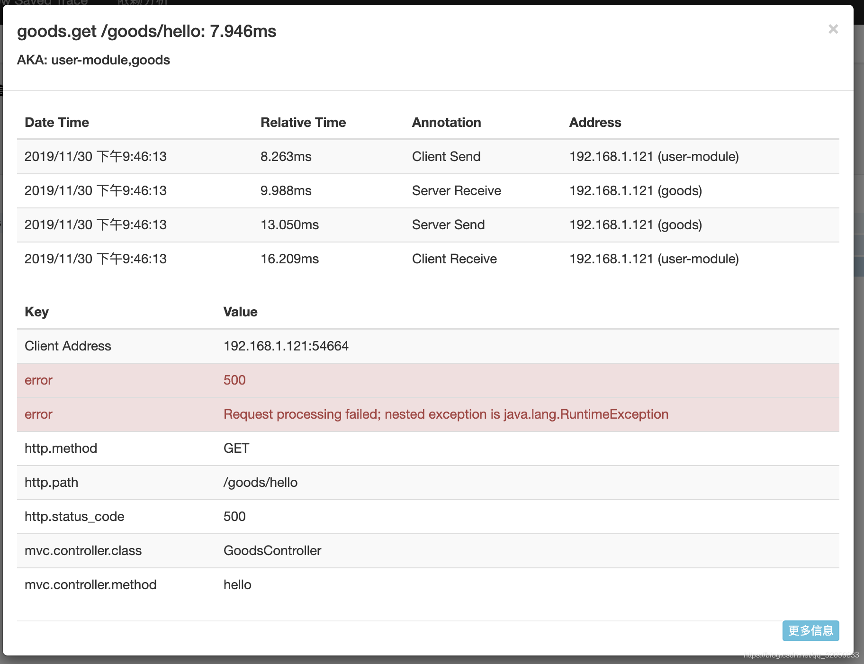
Task: Click the AKA: user-module,goods subtitle
Action: (x=93, y=60)
